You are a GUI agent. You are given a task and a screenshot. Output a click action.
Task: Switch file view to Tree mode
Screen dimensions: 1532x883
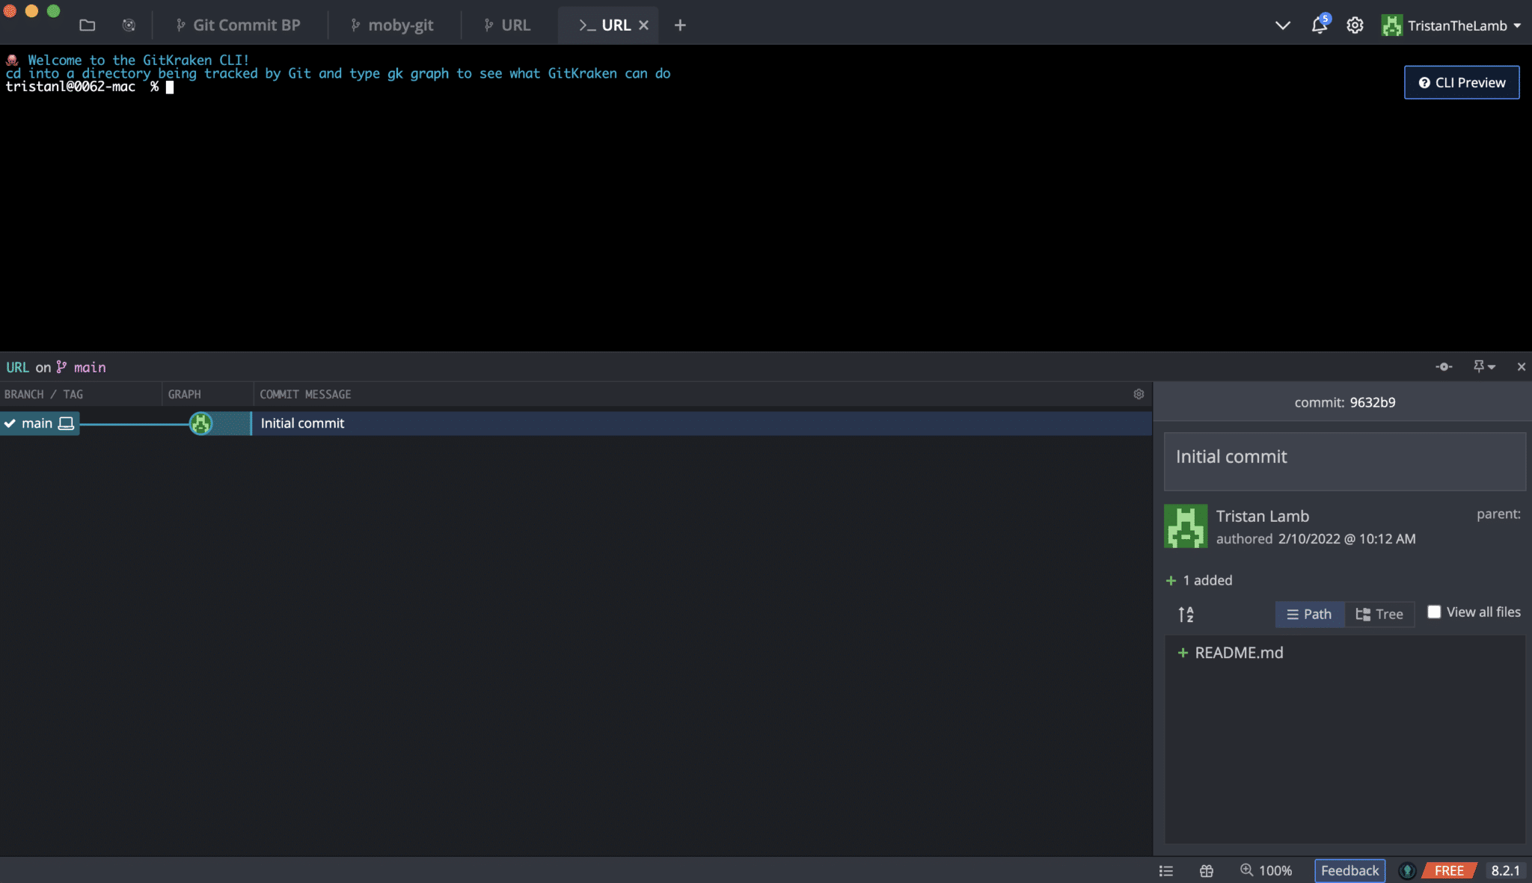pos(1379,614)
